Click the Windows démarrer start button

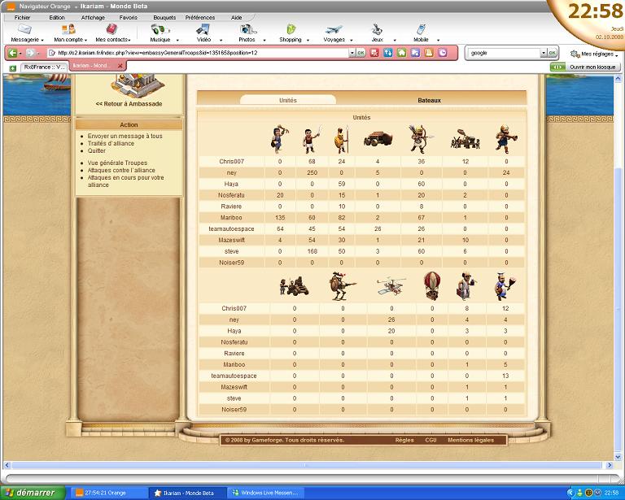click(x=33, y=493)
